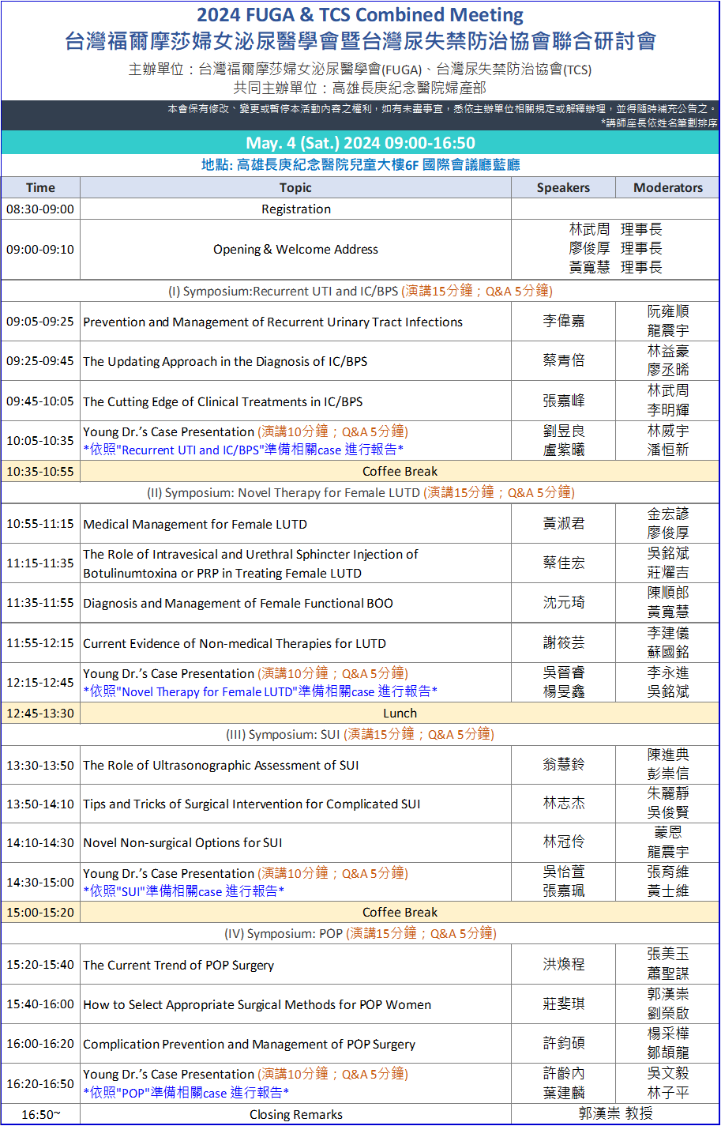Click the 'May. 4 (Sat.) 2024 09:00-16:50' date banner

tap(360, 143)
